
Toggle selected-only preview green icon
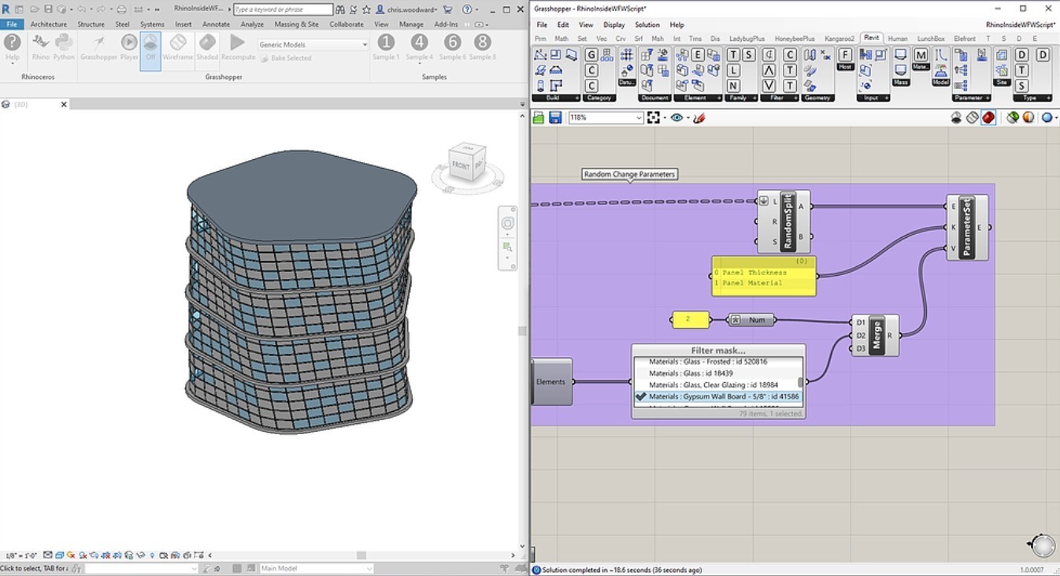1013,117
